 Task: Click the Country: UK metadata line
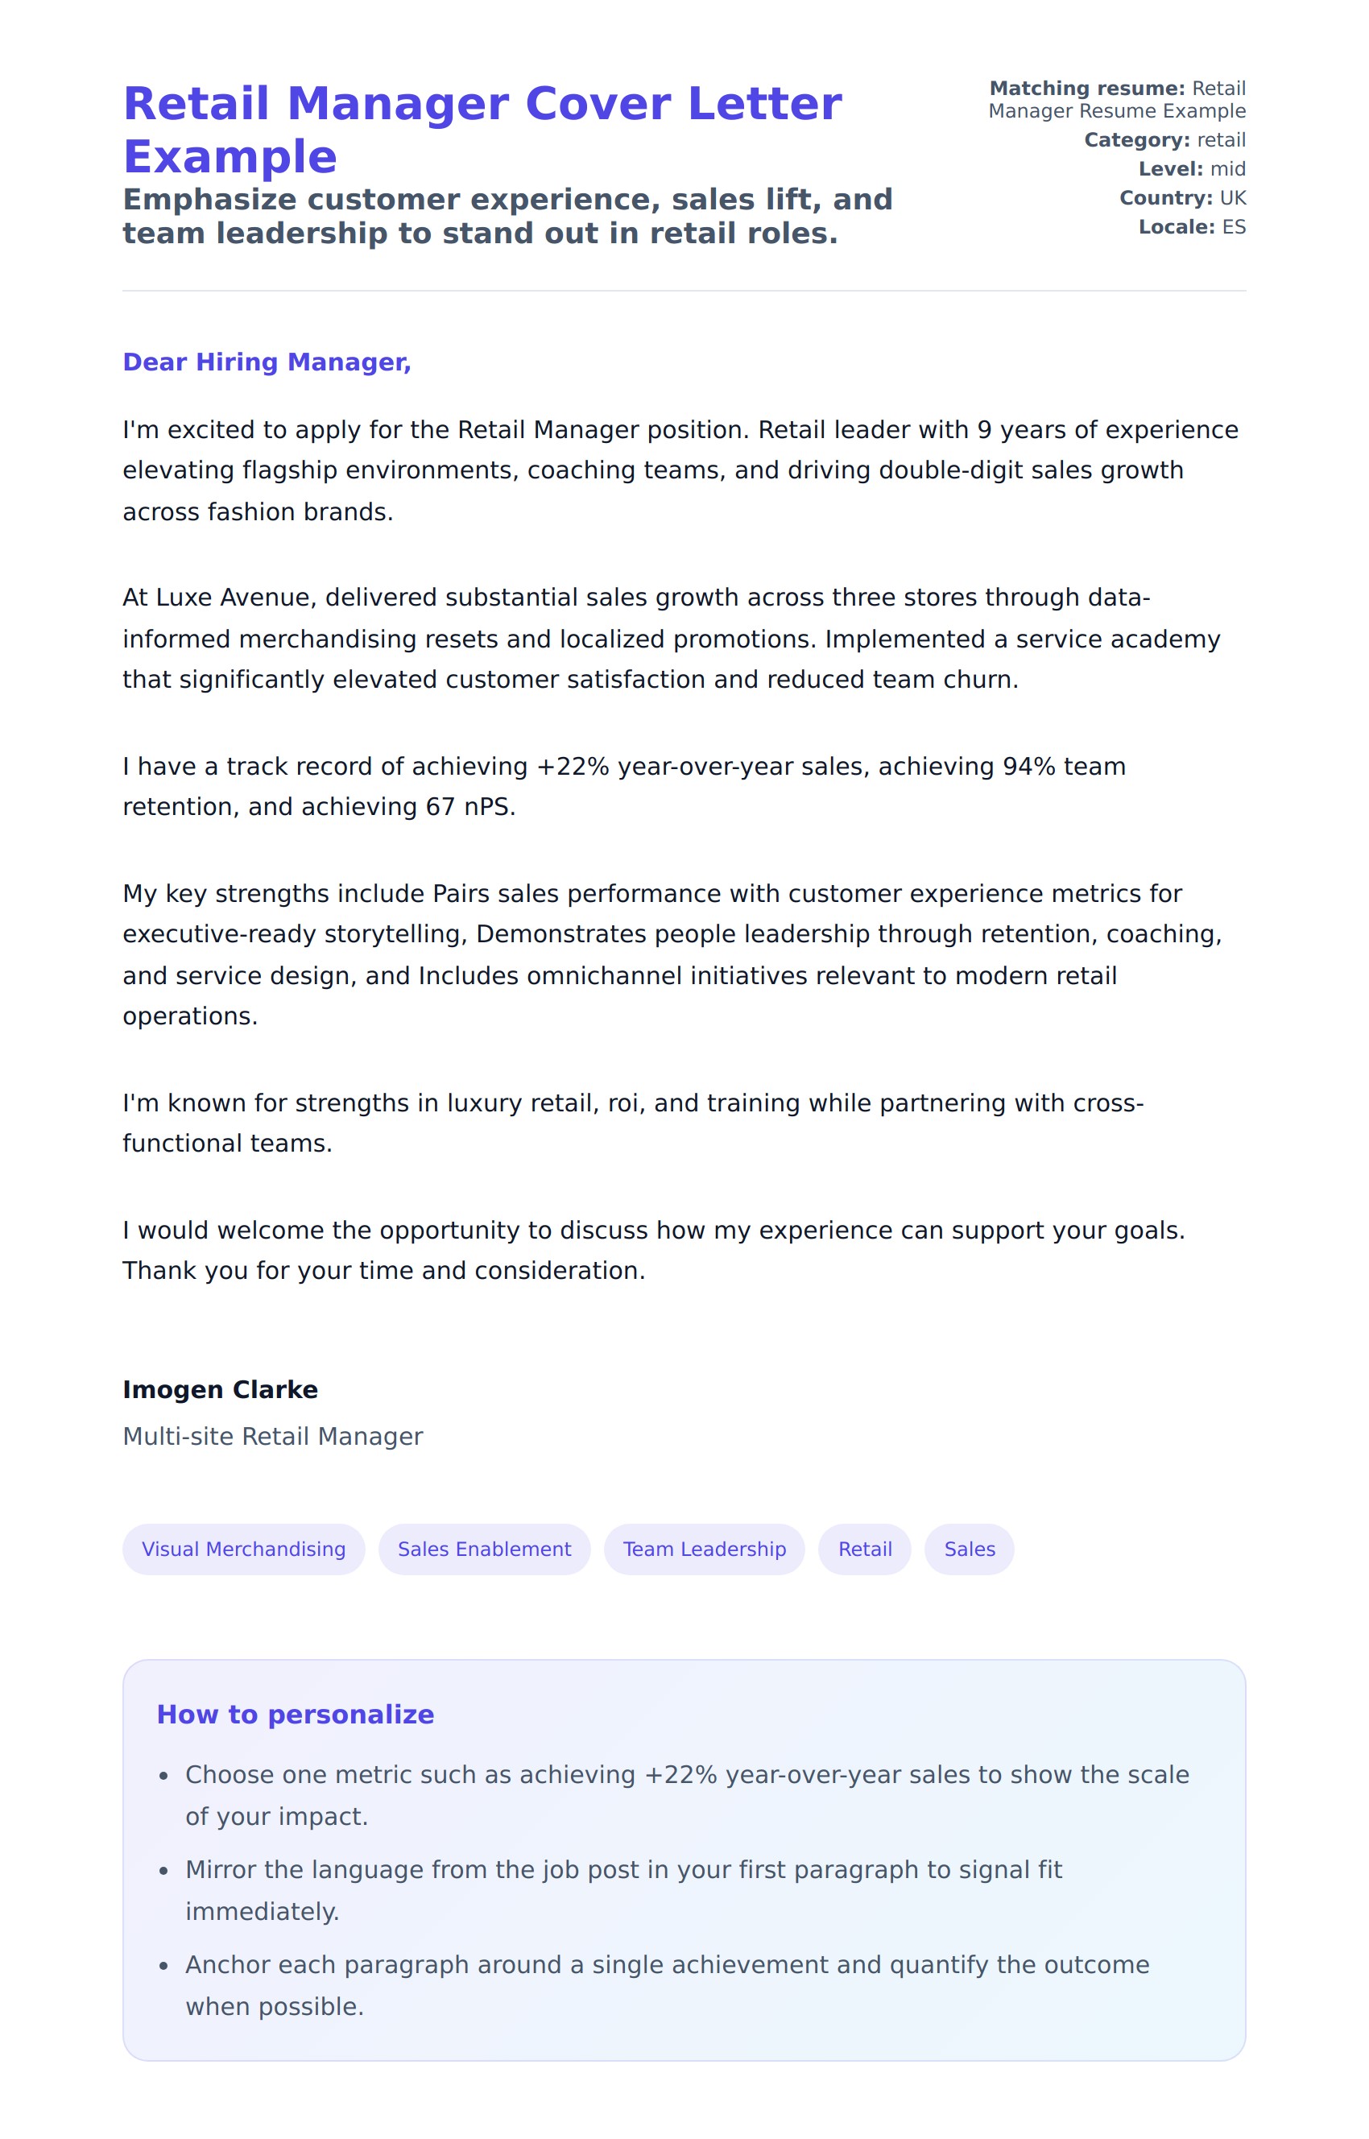pos(1182,197)
